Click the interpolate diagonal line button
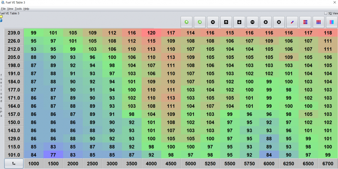Screen dimensions: 338x169 [292, 22]
